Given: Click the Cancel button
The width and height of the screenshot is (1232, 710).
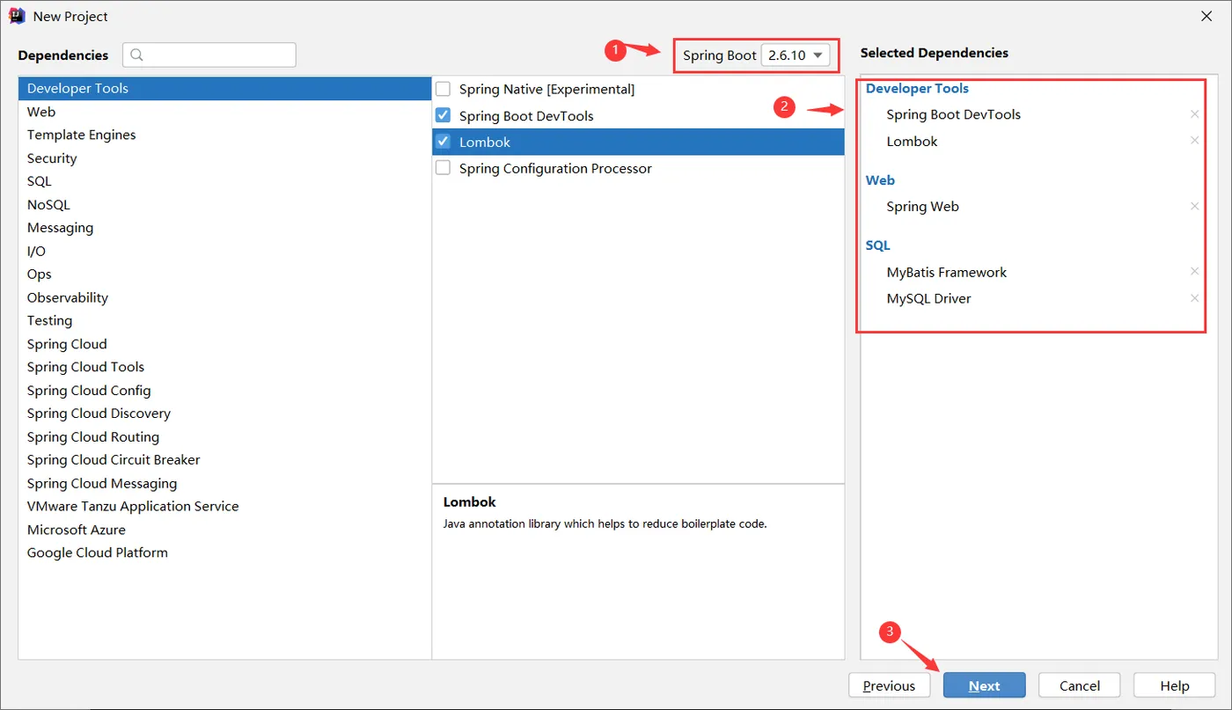Looking at the screenshot, I should (x=1080, y=685).
